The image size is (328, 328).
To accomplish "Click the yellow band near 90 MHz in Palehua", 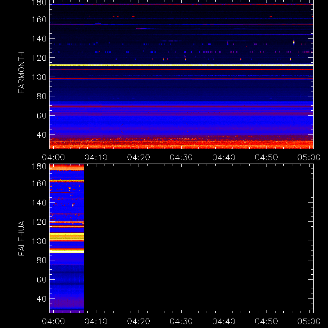I will 67,251.
